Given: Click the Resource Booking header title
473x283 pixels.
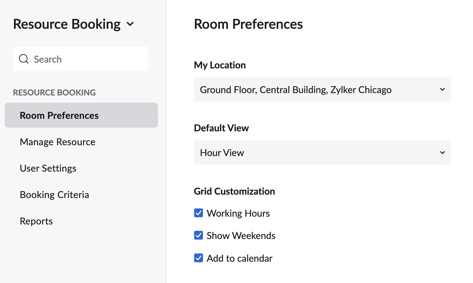Looking at the screenshot, I should coord(67,24).
